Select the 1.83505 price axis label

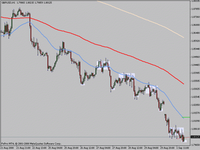pyautogui.click(x=196, y=81)
